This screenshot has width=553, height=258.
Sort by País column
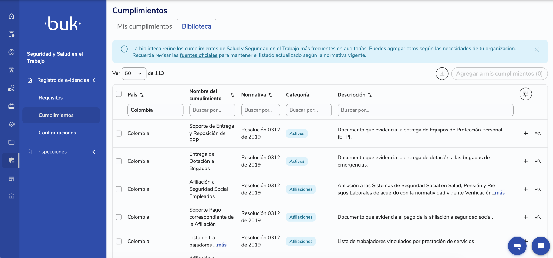click(x=142, y=95)
